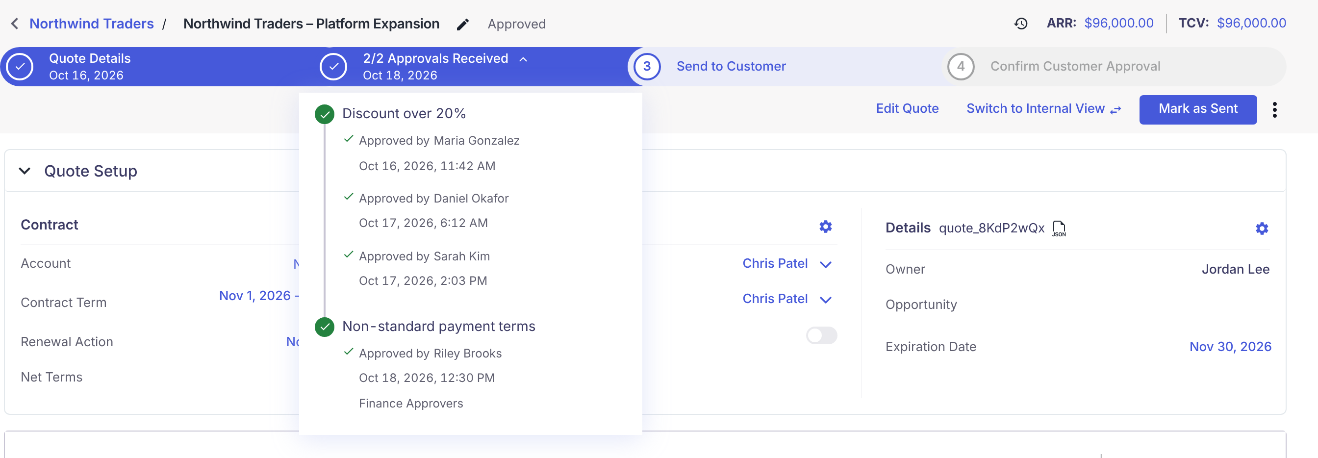This screenshot has height=458, width=1318.
Task: Click Approved by Daniel Okafor entry
Action: click(x=433, y=199)
